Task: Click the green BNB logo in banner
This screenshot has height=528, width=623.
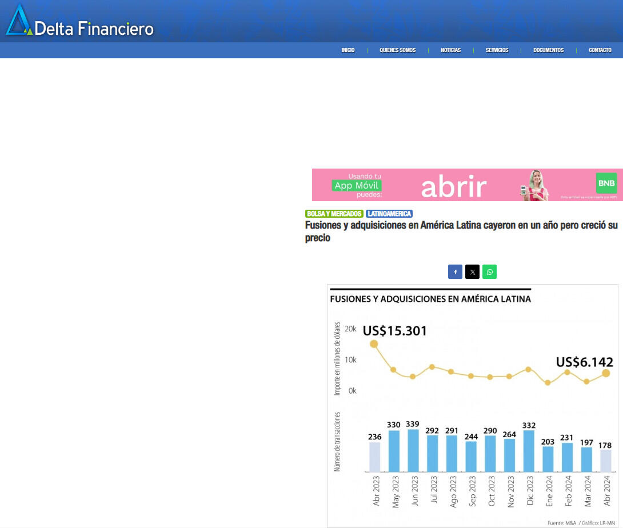Action: pos(606,183)
